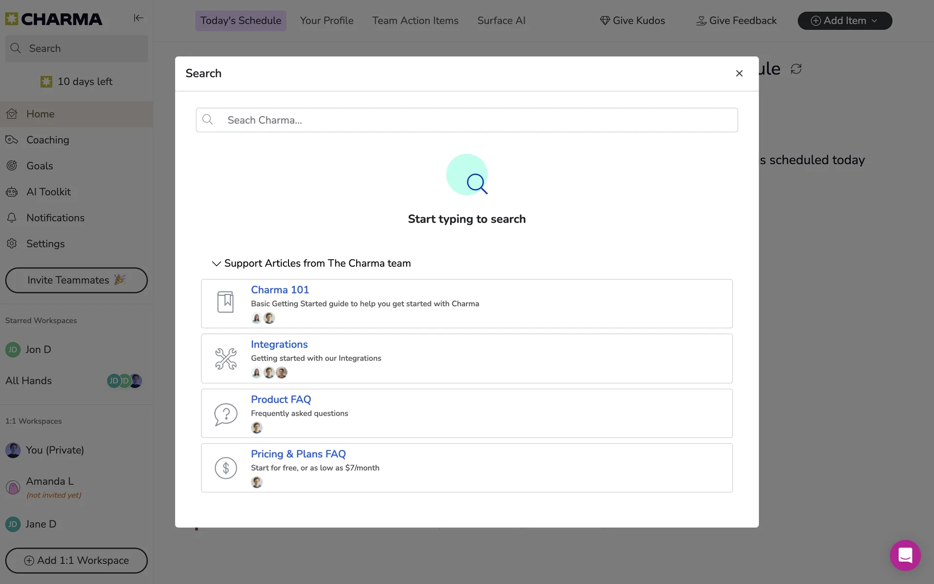Click the Give Kudos button
Screen dimensions: 934x584
tap(632, 20)
